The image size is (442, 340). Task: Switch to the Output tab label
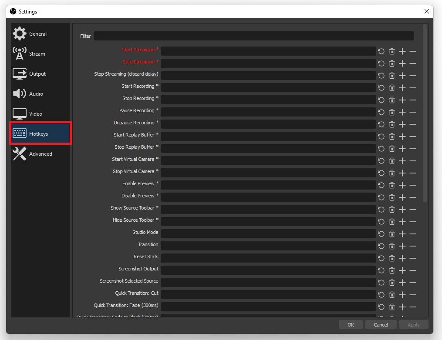pyautogui.click(x=37, y=74)
